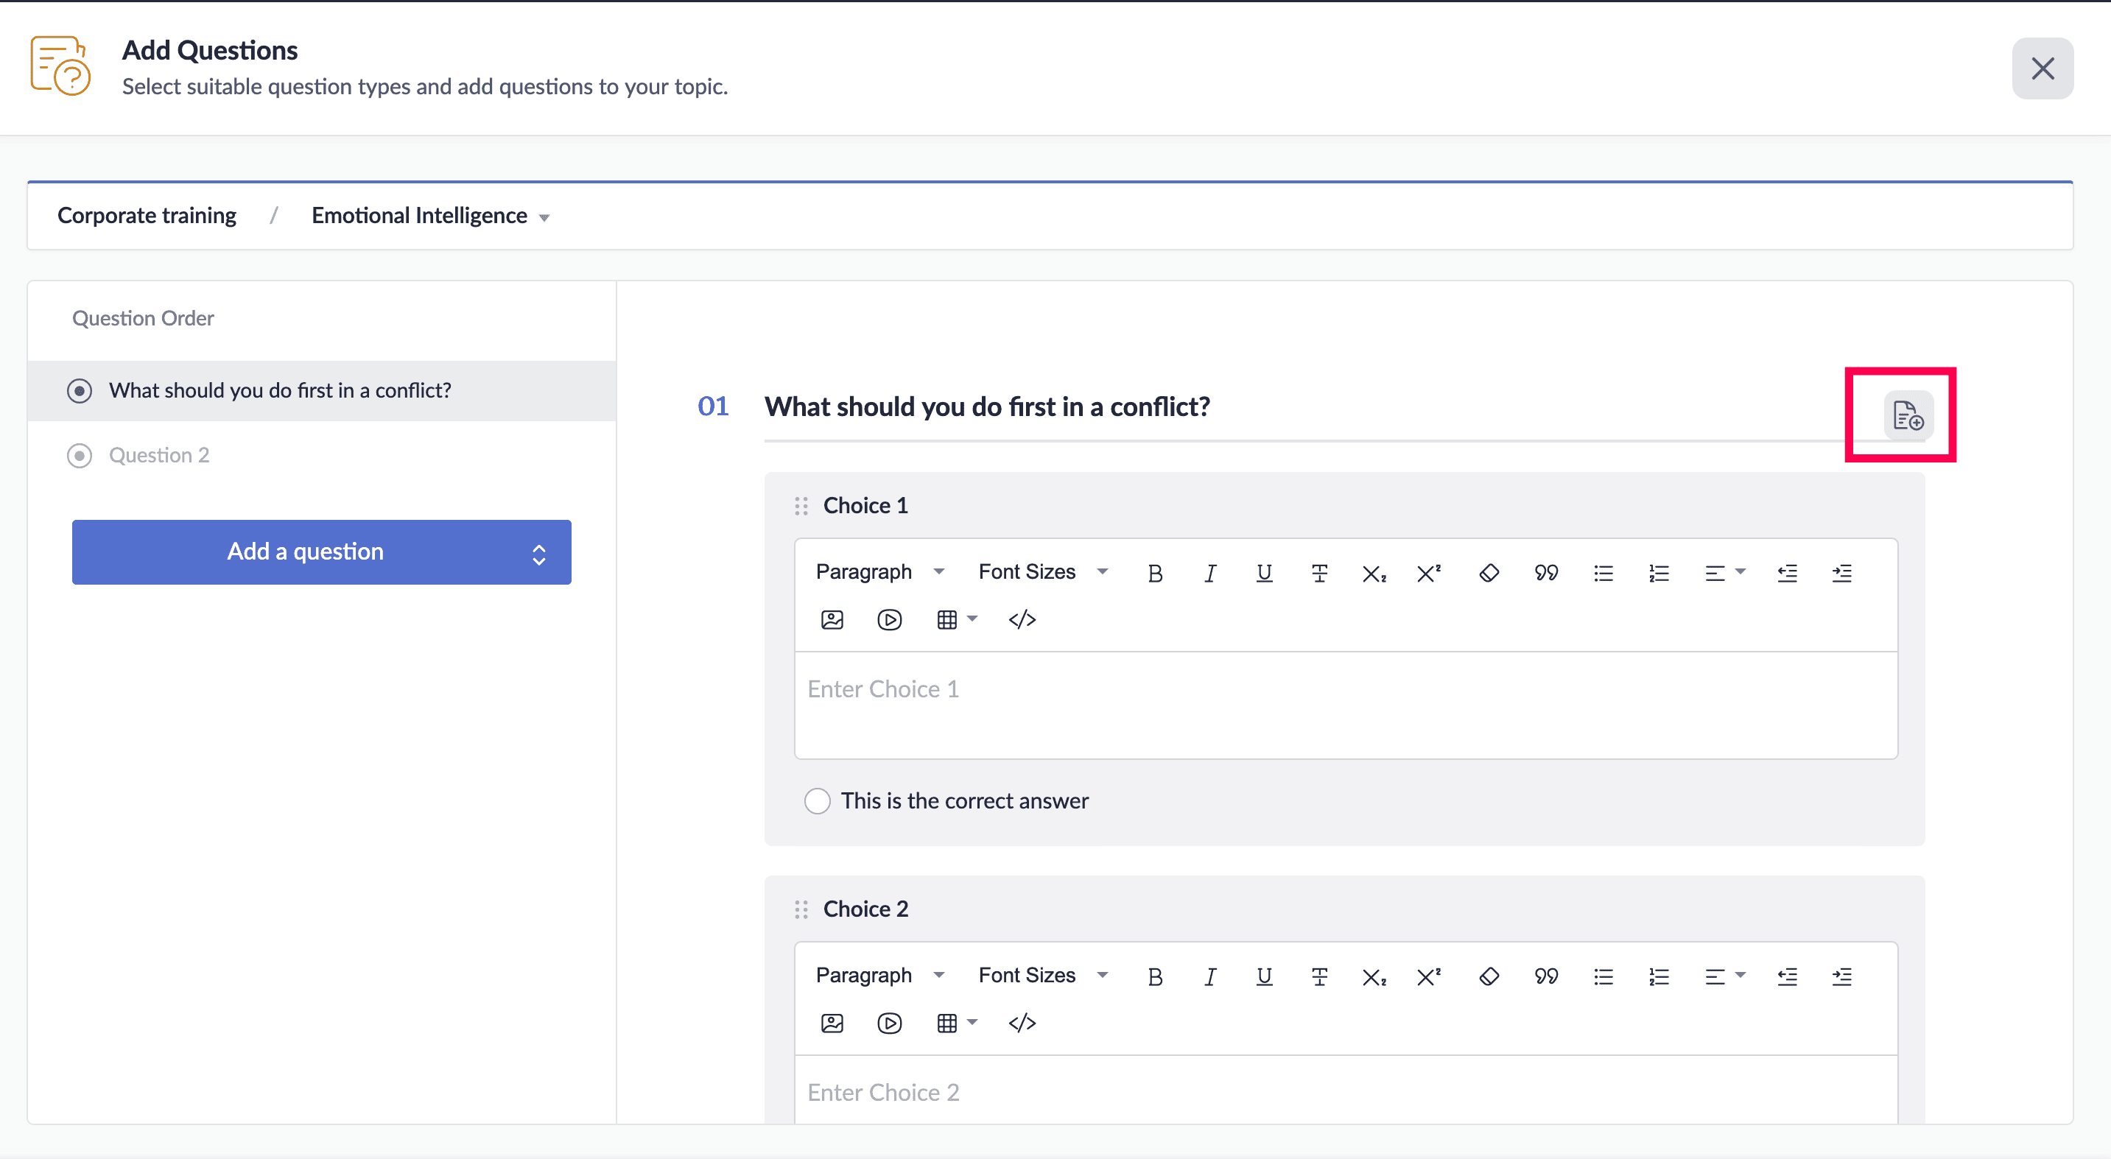Apply italic in Choice 1 editor
The width and height of the screenshot is (2111, 1159).
coord(1209,574)
